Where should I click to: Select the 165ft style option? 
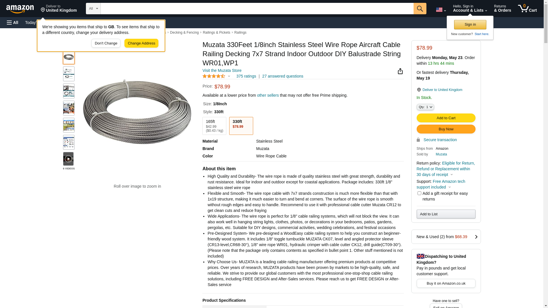[x=214, y=126]
